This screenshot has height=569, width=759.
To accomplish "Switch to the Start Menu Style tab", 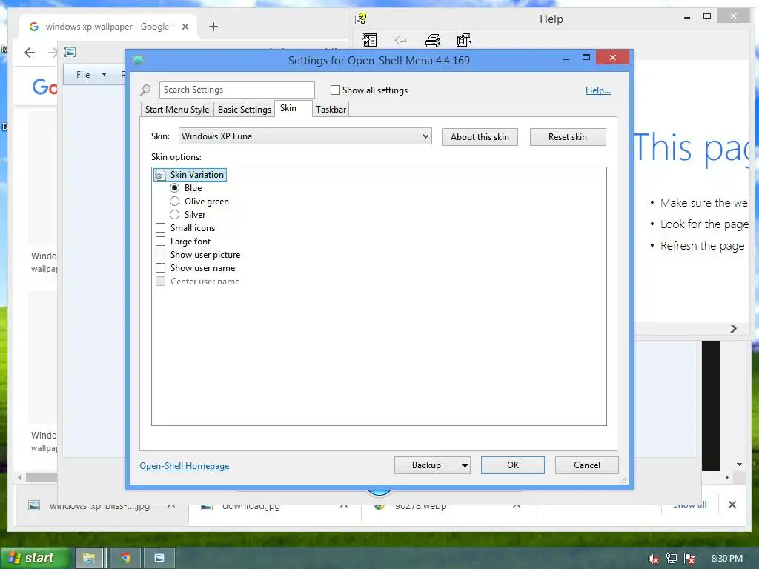I will [x=177, y=110].
